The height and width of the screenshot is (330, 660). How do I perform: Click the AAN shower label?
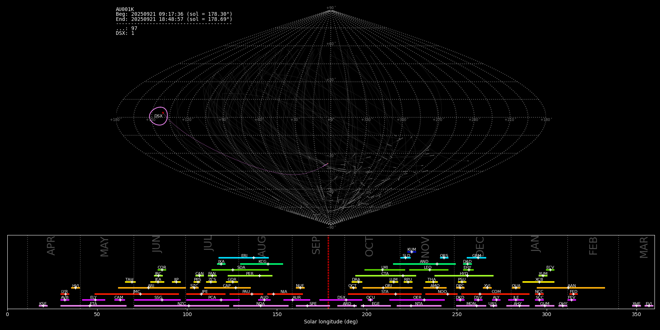click(x=572, y=286)
